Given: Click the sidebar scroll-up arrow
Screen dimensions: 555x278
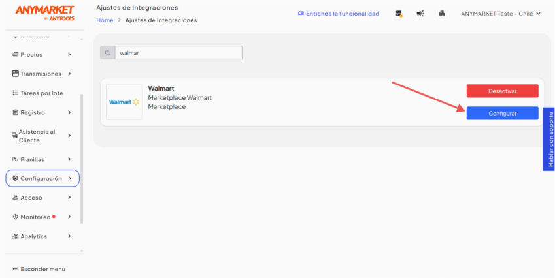Looking at the screenshot, I should click(82, 39).
